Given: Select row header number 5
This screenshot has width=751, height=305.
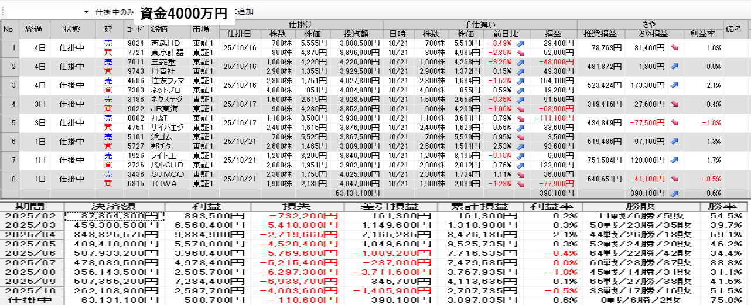Looking at the screenshot, I should [x=9, y=122].
